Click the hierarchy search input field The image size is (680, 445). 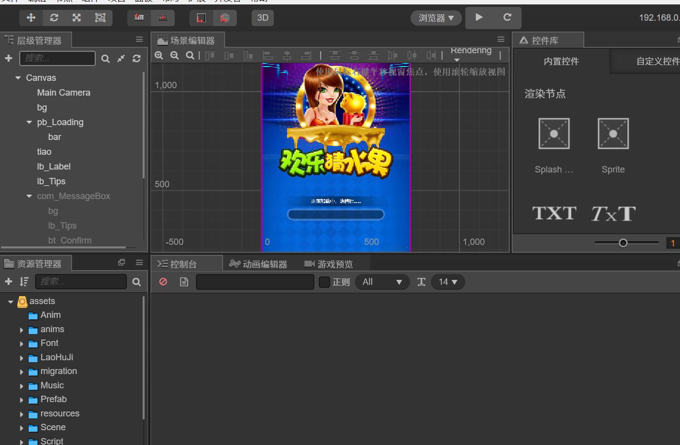pyautogui.click(x=57, y=58)
